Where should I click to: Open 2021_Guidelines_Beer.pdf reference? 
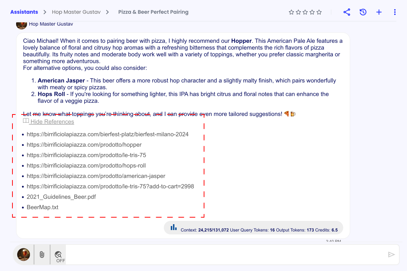click(x=61, y=197)
